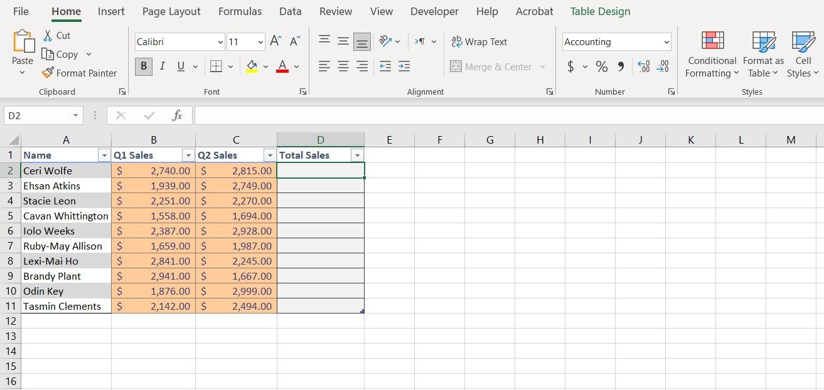Screen dimensions: 824x390
Task: Switch to the Review tab
Action: pyautogui.click(x=336, y=11)
